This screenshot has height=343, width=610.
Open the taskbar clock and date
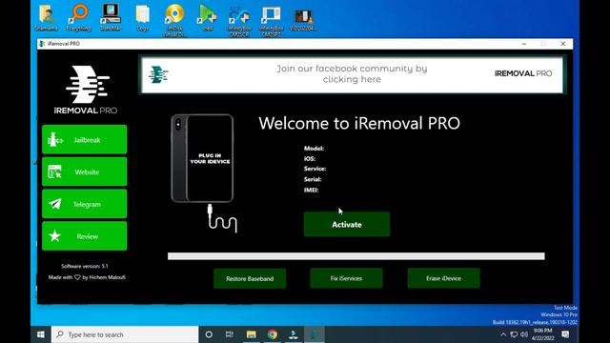tap(542, 334)
